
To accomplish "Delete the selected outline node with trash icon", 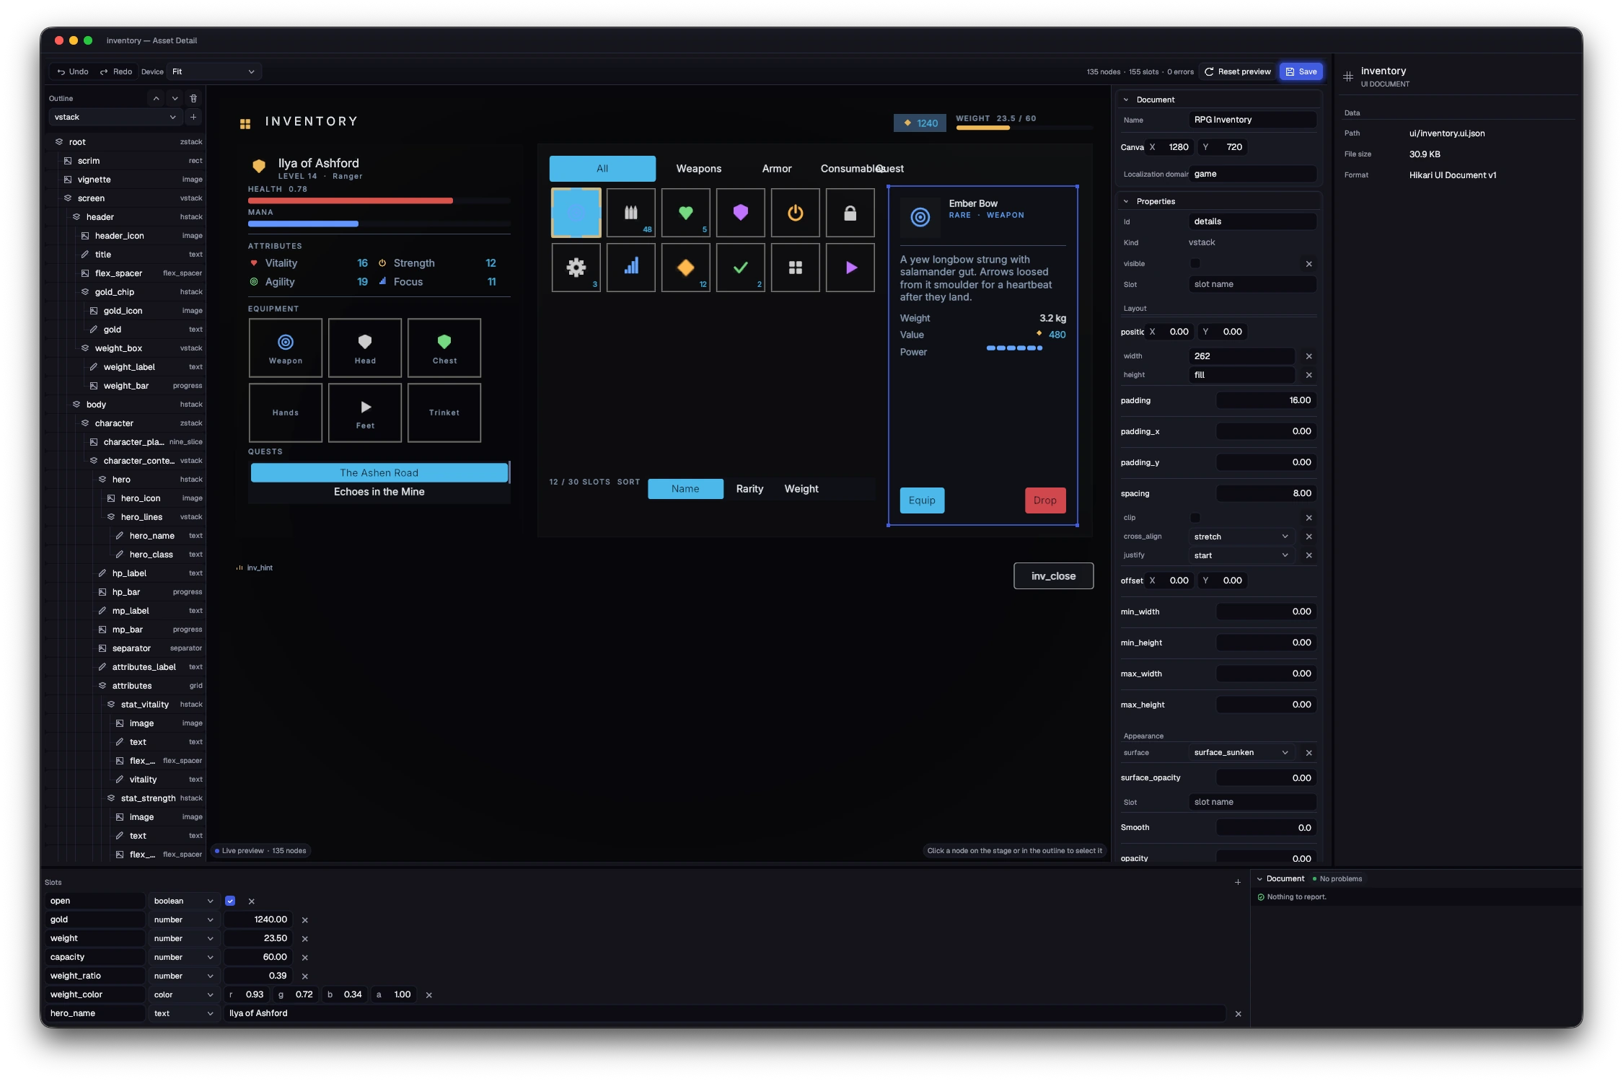I will 193,98.
